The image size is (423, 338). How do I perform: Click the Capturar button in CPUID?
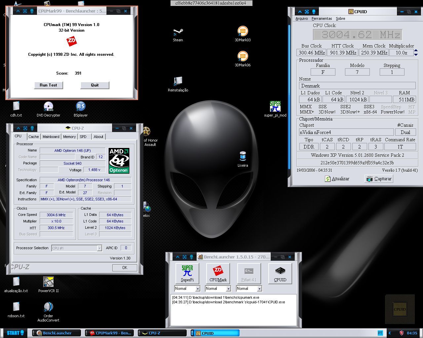click(x=379, y=179)
